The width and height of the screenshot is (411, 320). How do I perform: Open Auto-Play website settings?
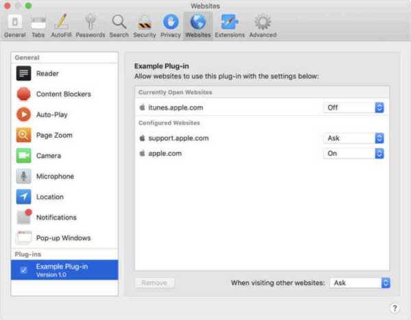[x=51, y=114]
